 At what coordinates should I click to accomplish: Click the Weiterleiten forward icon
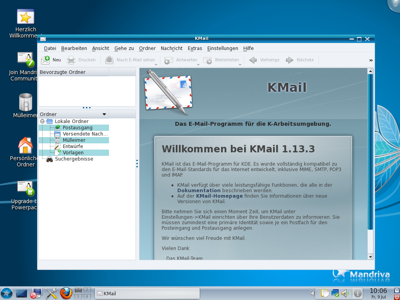[x=207, y=60]
